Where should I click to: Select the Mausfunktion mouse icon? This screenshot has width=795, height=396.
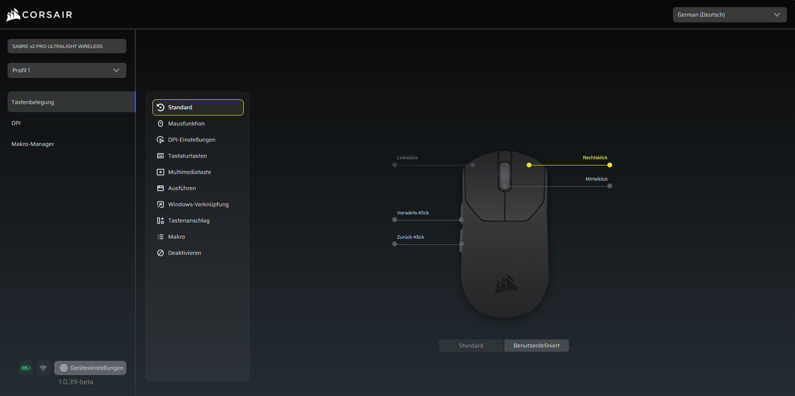(x=161, y=124)
